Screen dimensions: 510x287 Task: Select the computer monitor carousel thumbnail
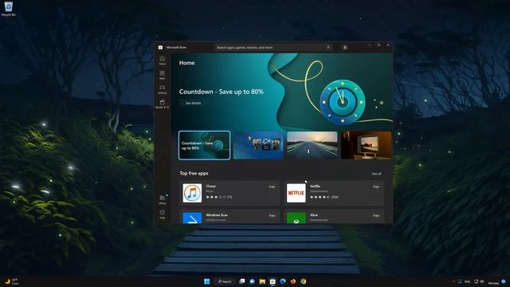[x=367, y=145]
